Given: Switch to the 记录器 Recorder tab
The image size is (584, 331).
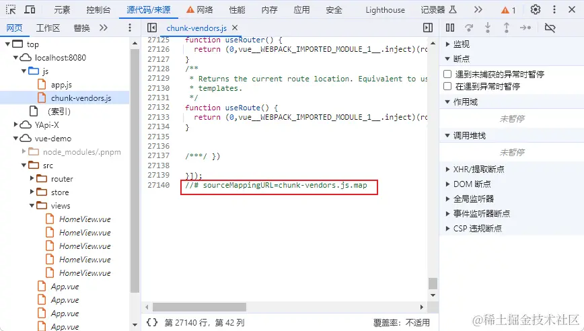Looking at the screenshot, I should (439, 9).
